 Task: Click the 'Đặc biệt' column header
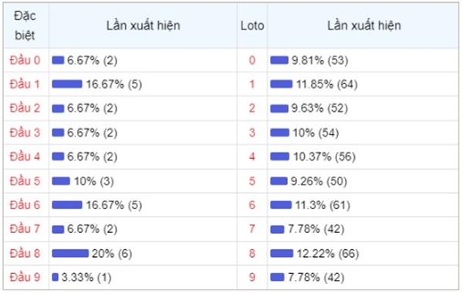pyautogui.click(x=25, y=25)
